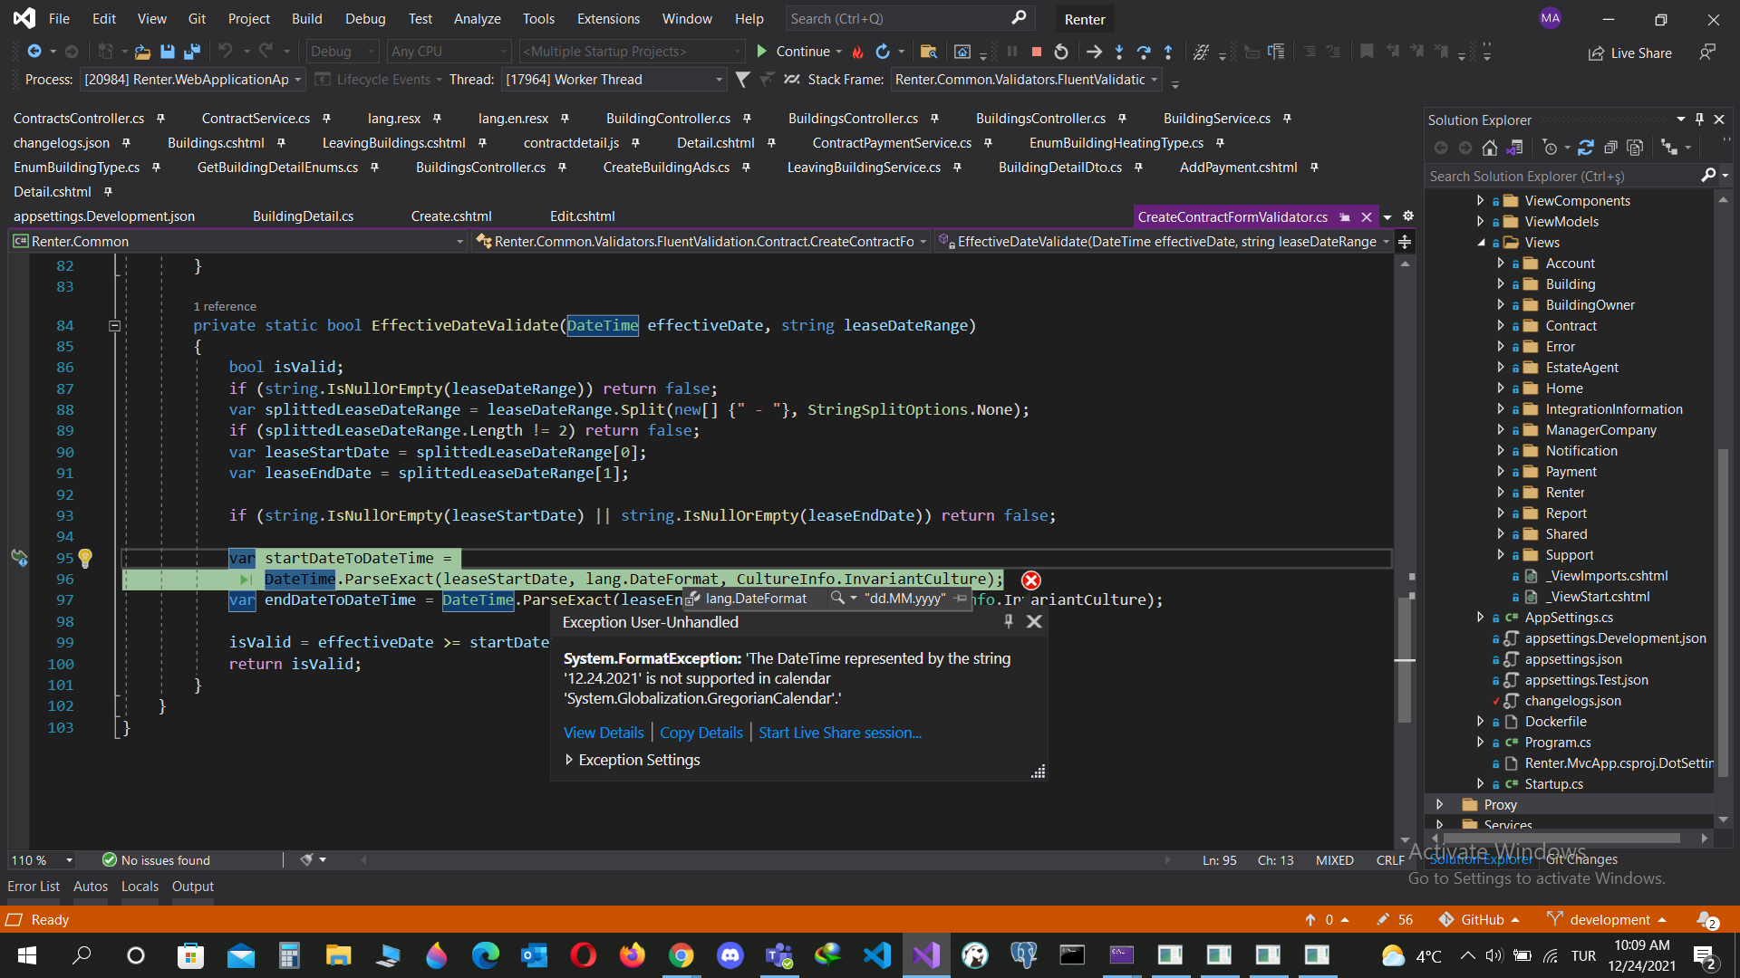Expand Exception Settings section
The image size is (1740, 978).
point(569,760)
